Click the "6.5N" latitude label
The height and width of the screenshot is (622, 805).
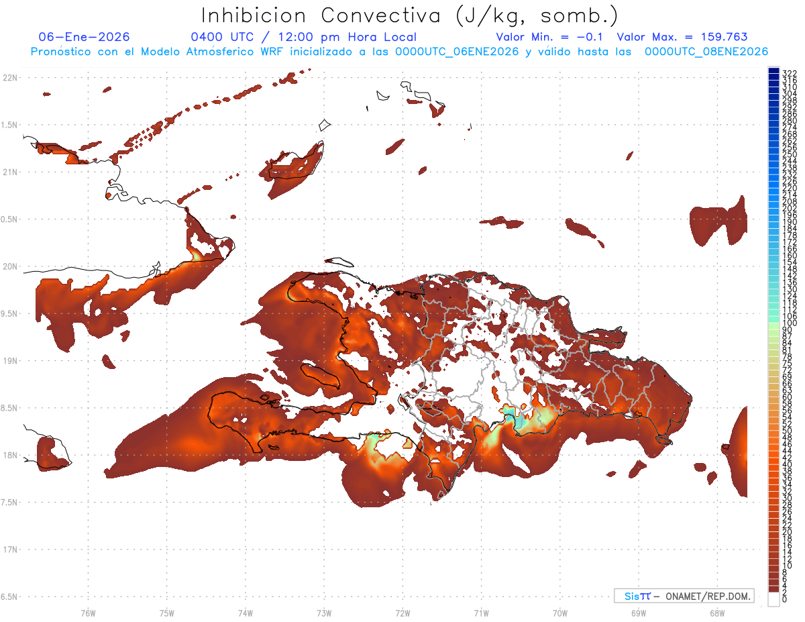tap(10, 597)
